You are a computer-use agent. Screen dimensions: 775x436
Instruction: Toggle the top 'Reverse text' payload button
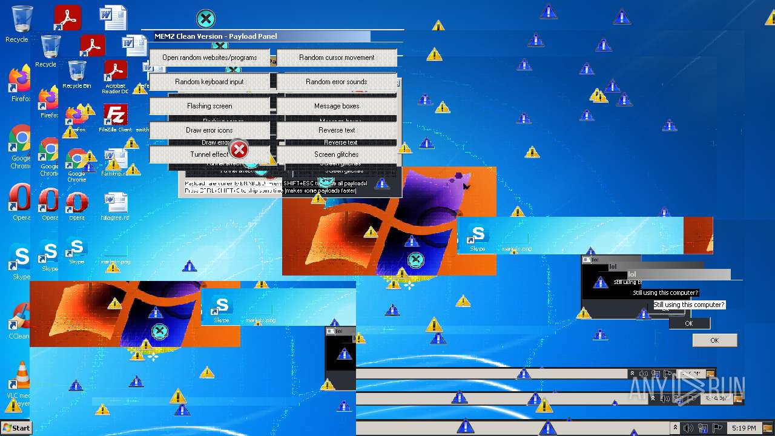pos(337,130)
